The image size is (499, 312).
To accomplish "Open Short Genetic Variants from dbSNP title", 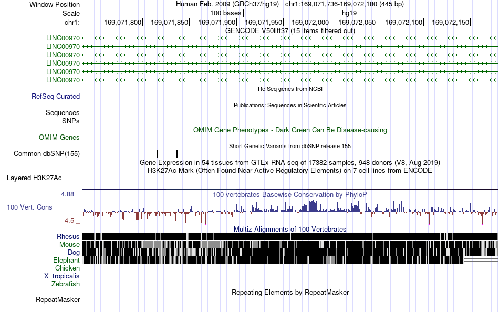I will tap(290, 146).
